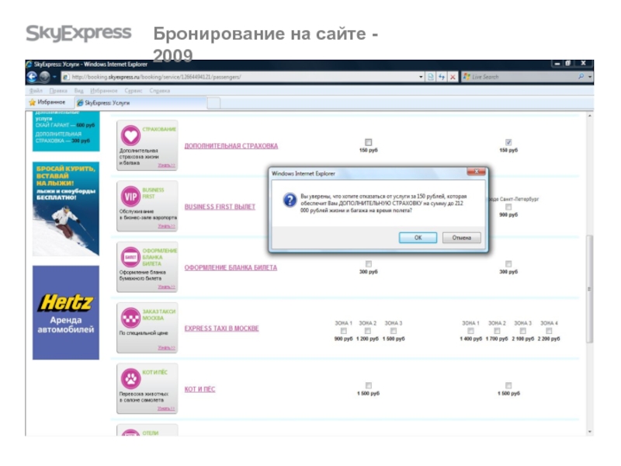Open the Сервис menu
The image size is (621, 466).
click(133, 91)
